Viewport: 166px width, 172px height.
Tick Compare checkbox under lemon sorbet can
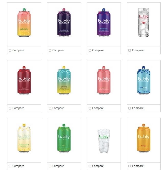(x=10, y=166)
